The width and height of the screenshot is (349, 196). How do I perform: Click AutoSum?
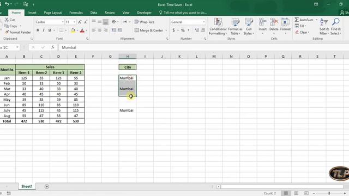[304, 20]
